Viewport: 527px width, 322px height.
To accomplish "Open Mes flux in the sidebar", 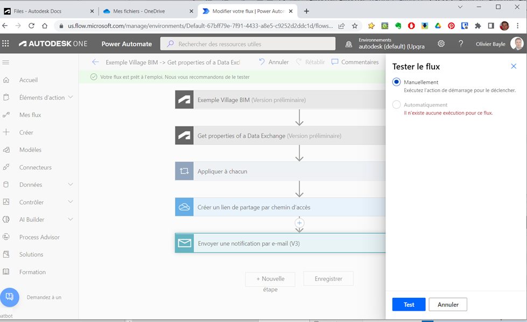I will point(30,115).
